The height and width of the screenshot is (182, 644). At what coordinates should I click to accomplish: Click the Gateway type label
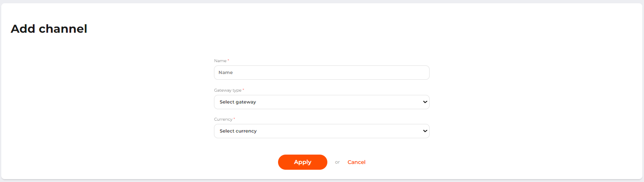coord(228,90)
